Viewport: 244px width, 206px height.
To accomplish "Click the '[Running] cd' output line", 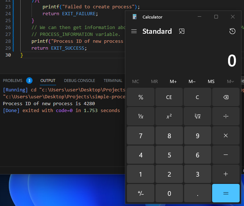I will pos(64,90).
